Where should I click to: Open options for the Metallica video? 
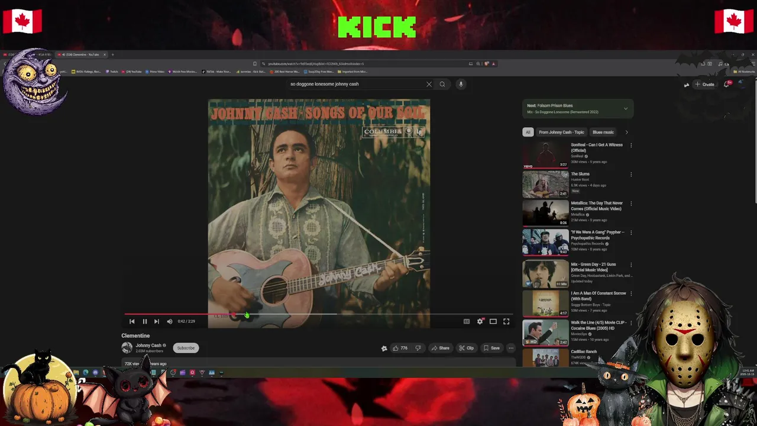(631, 204)
